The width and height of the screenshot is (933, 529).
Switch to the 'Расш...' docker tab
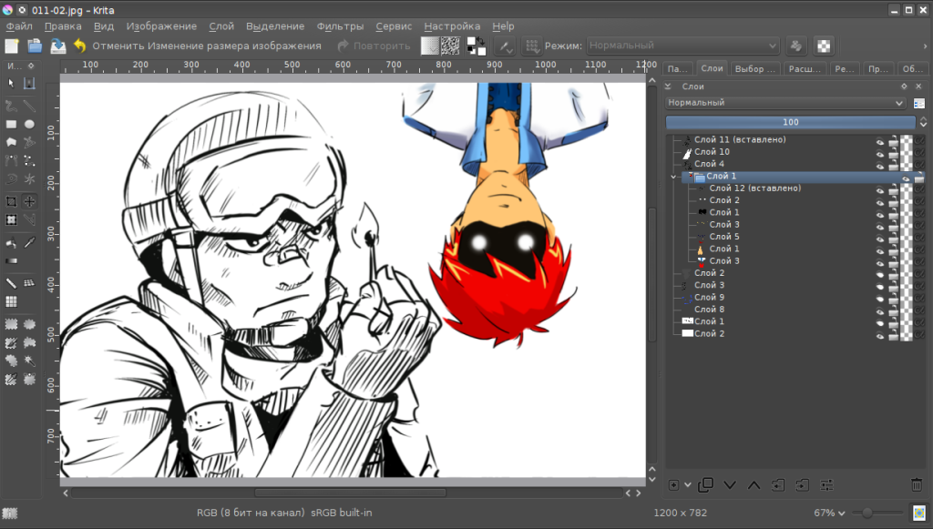point(805,69)
